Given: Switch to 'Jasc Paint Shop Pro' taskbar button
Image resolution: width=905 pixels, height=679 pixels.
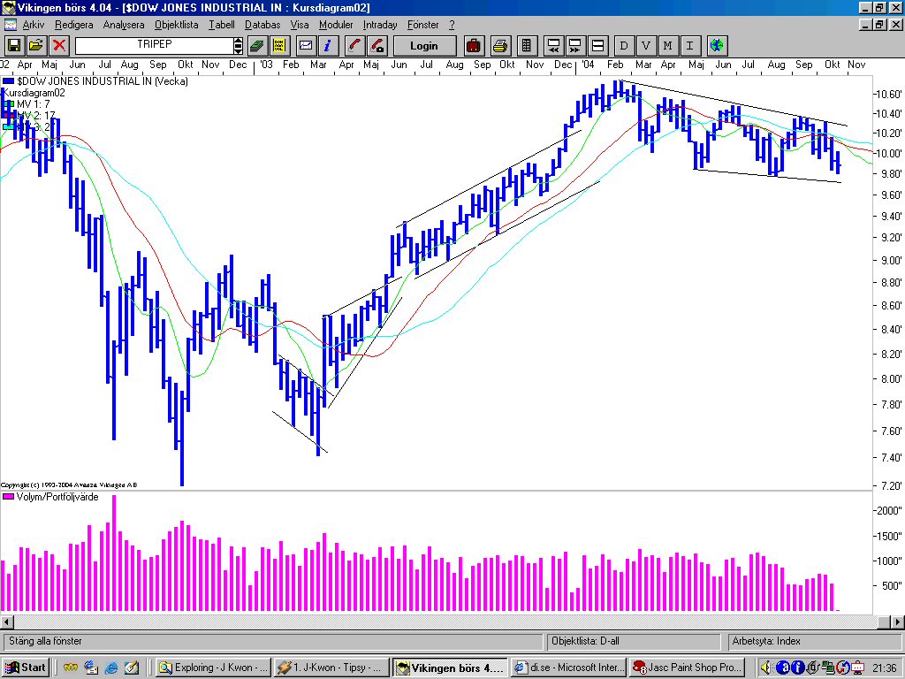Looking at the screenshot, I should [x=687, y=668].
